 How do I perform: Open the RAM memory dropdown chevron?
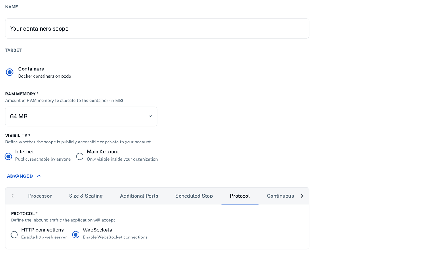(150, 116)
